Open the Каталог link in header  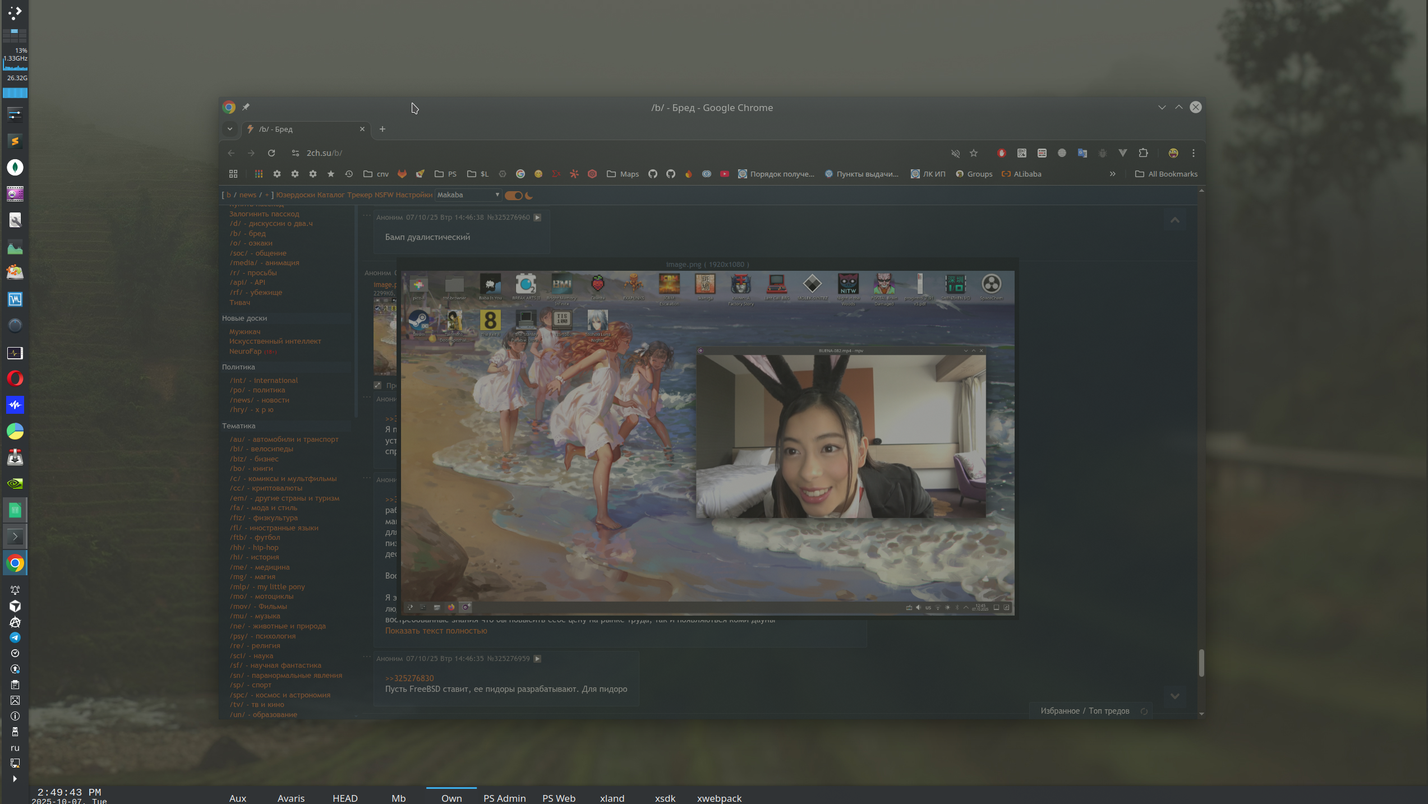pyautogui.click(x=330, y=195)
